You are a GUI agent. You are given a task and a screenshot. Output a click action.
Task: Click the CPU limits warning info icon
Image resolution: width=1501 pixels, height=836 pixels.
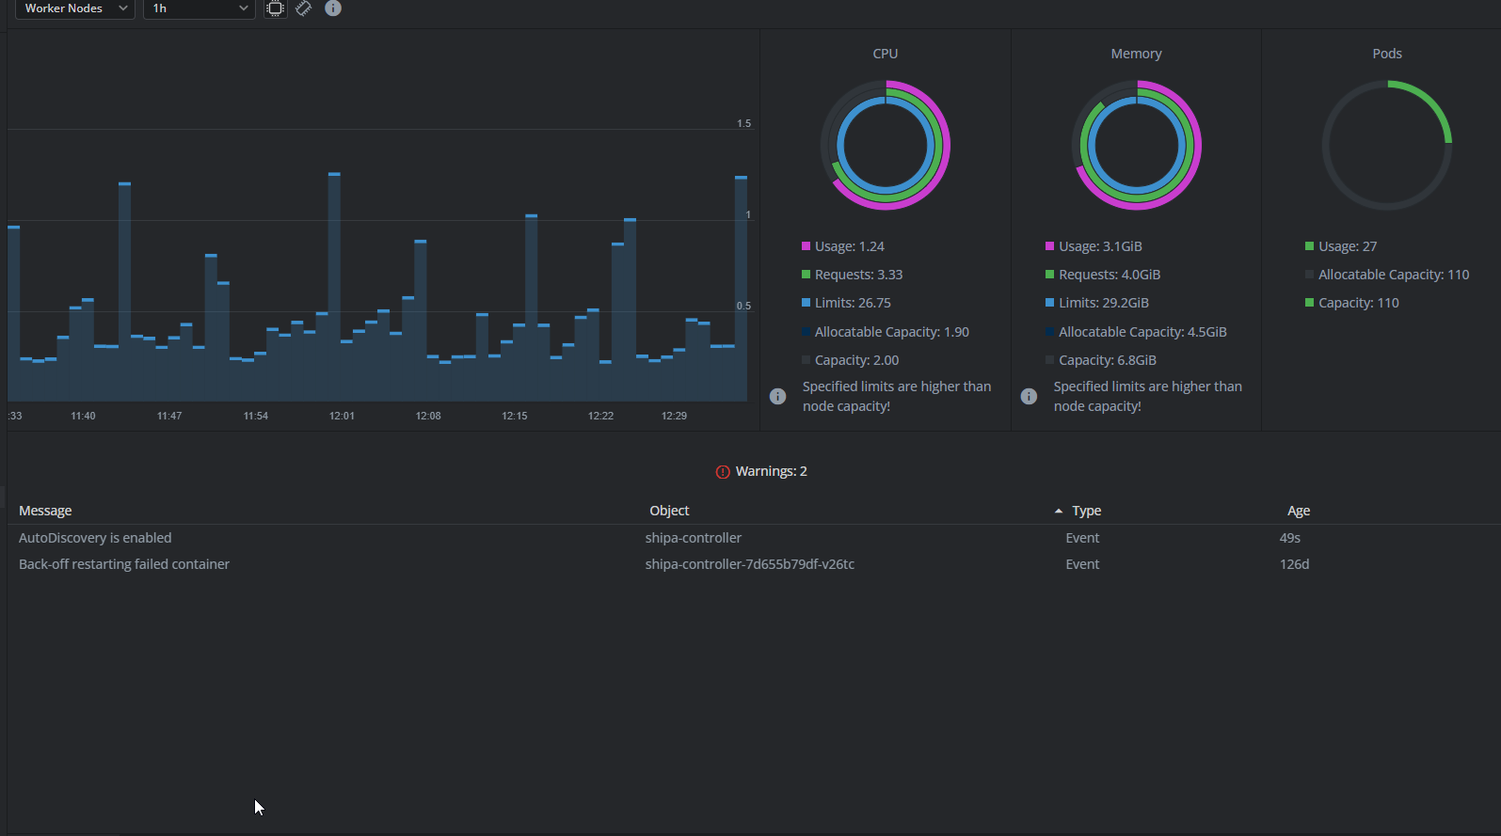[x=777, y=396]
